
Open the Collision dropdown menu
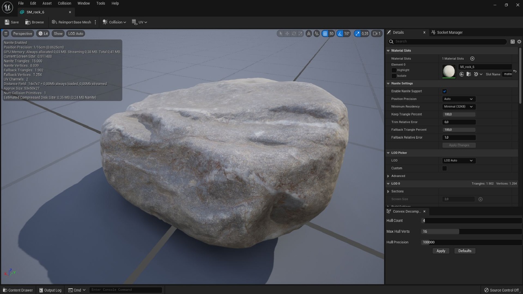(x=114, y=22)
